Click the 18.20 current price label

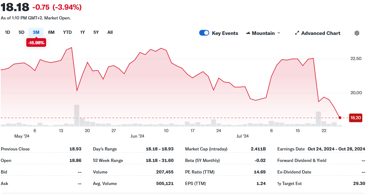coord(355,118)
